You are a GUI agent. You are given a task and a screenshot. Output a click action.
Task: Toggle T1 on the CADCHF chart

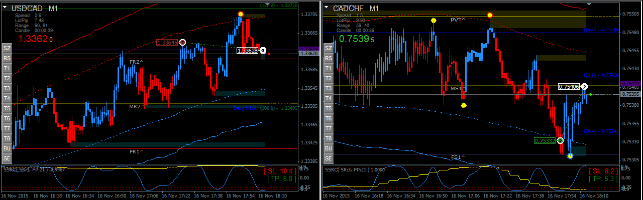329,68
